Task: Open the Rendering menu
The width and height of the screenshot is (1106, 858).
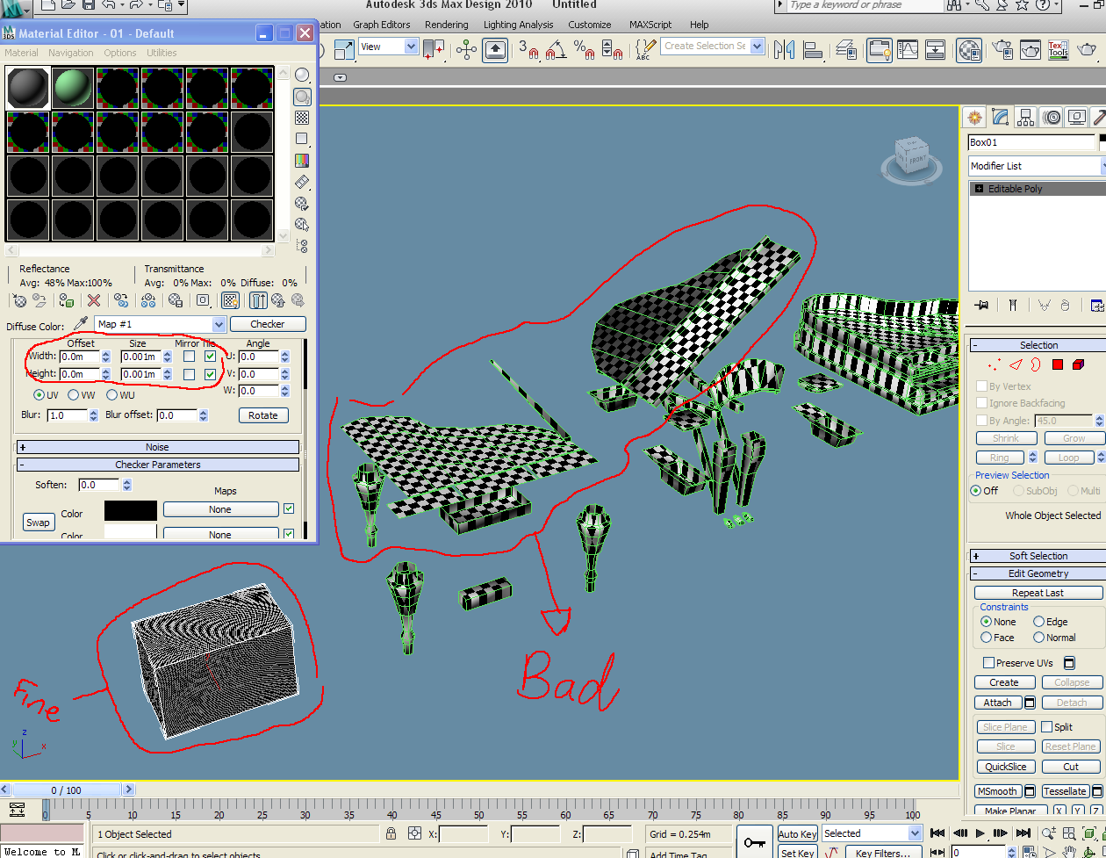Action: click(x=447, y=25)
